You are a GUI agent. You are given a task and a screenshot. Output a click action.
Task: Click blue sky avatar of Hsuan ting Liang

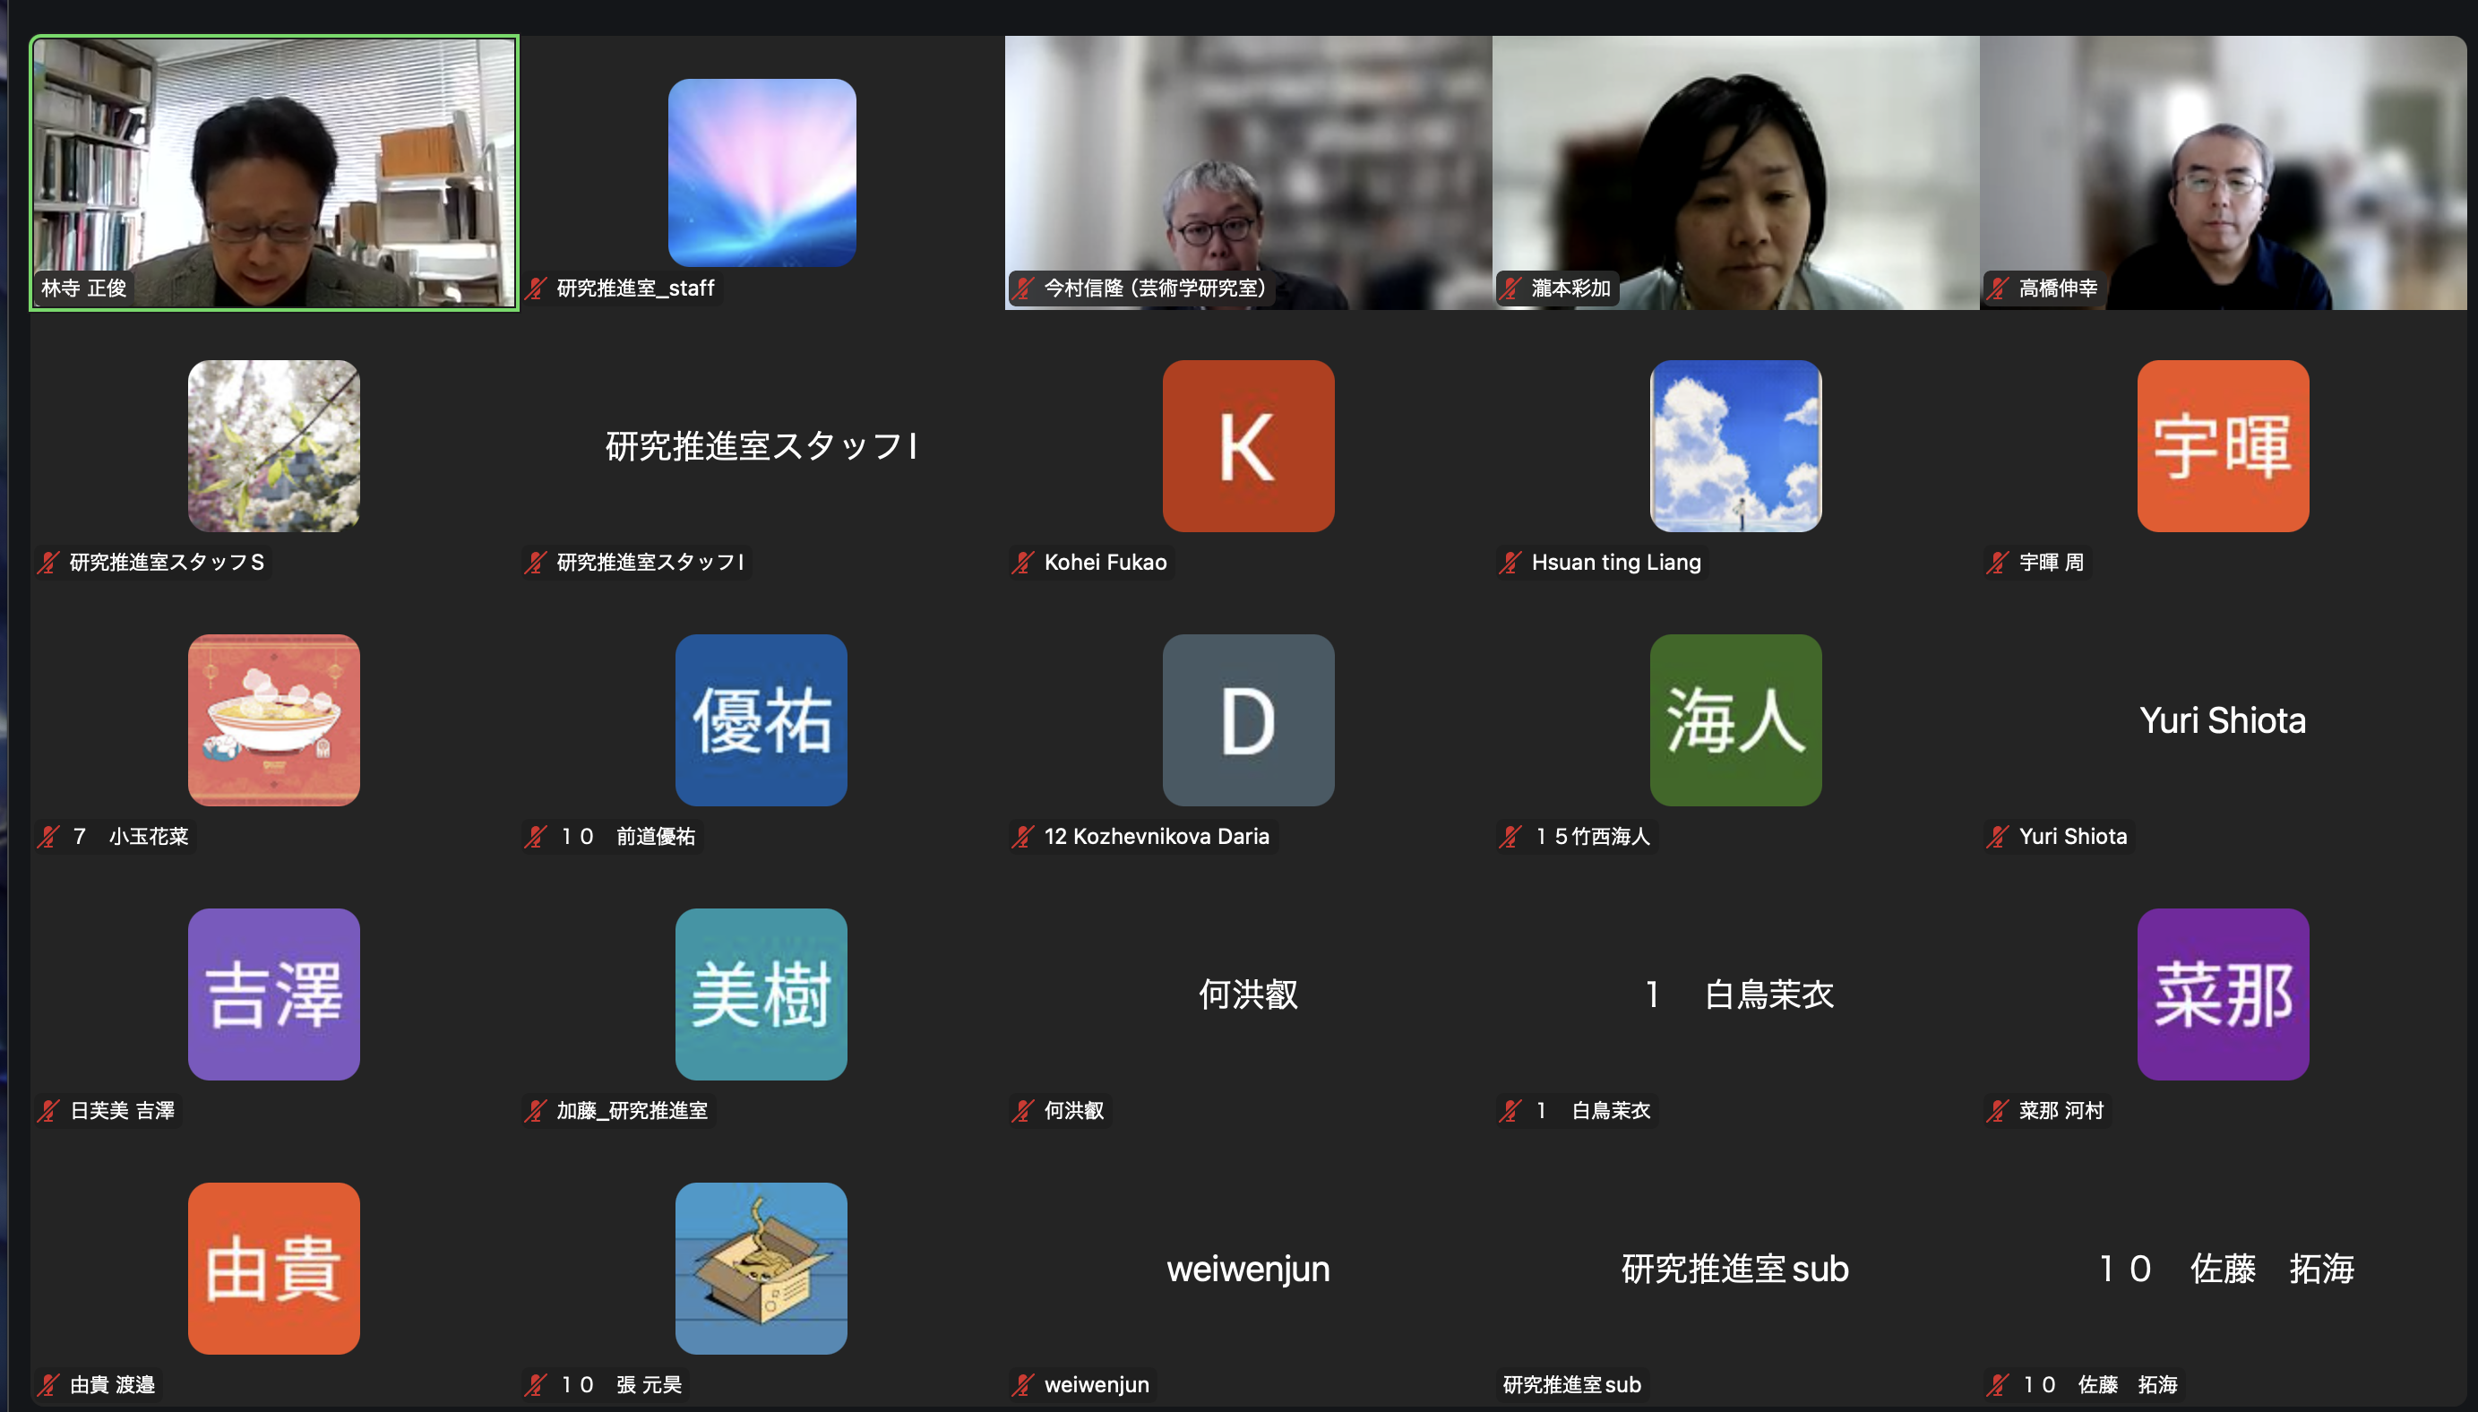point(1735,446)
